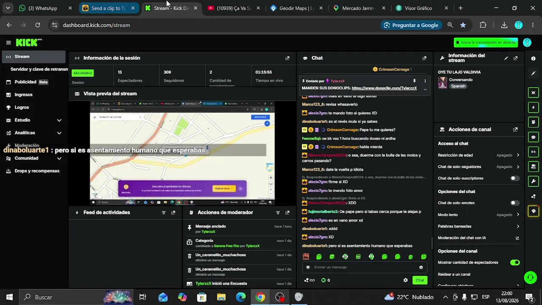Pop out the Información de la sesión panel
Screen dimensions: 542x305
click(288, 58)
